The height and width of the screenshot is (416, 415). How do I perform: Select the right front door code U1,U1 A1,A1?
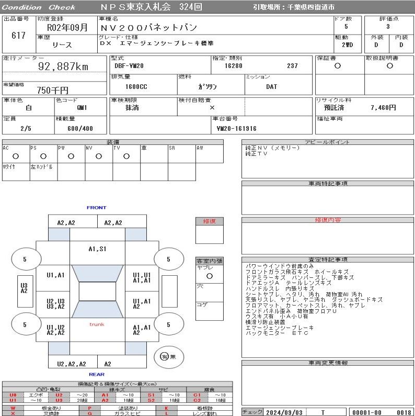click(x=142, y=278)
